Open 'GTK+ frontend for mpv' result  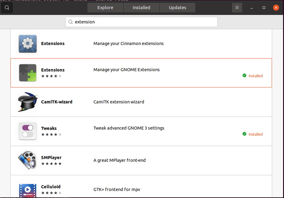[141, 186]
